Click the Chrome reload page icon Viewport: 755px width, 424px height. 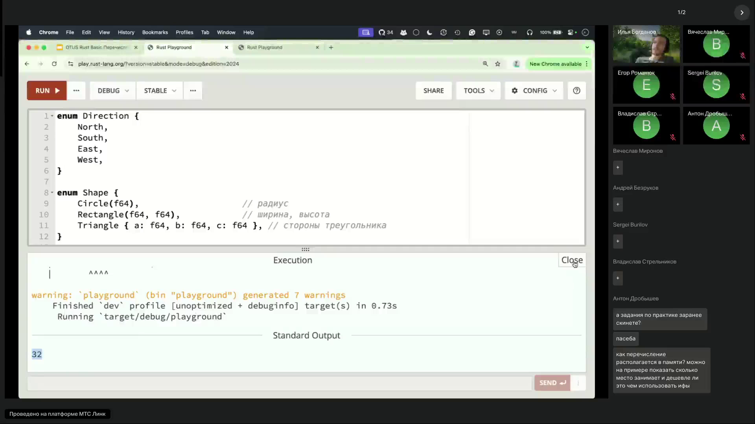pyautogui.click(x=54, y=64)
